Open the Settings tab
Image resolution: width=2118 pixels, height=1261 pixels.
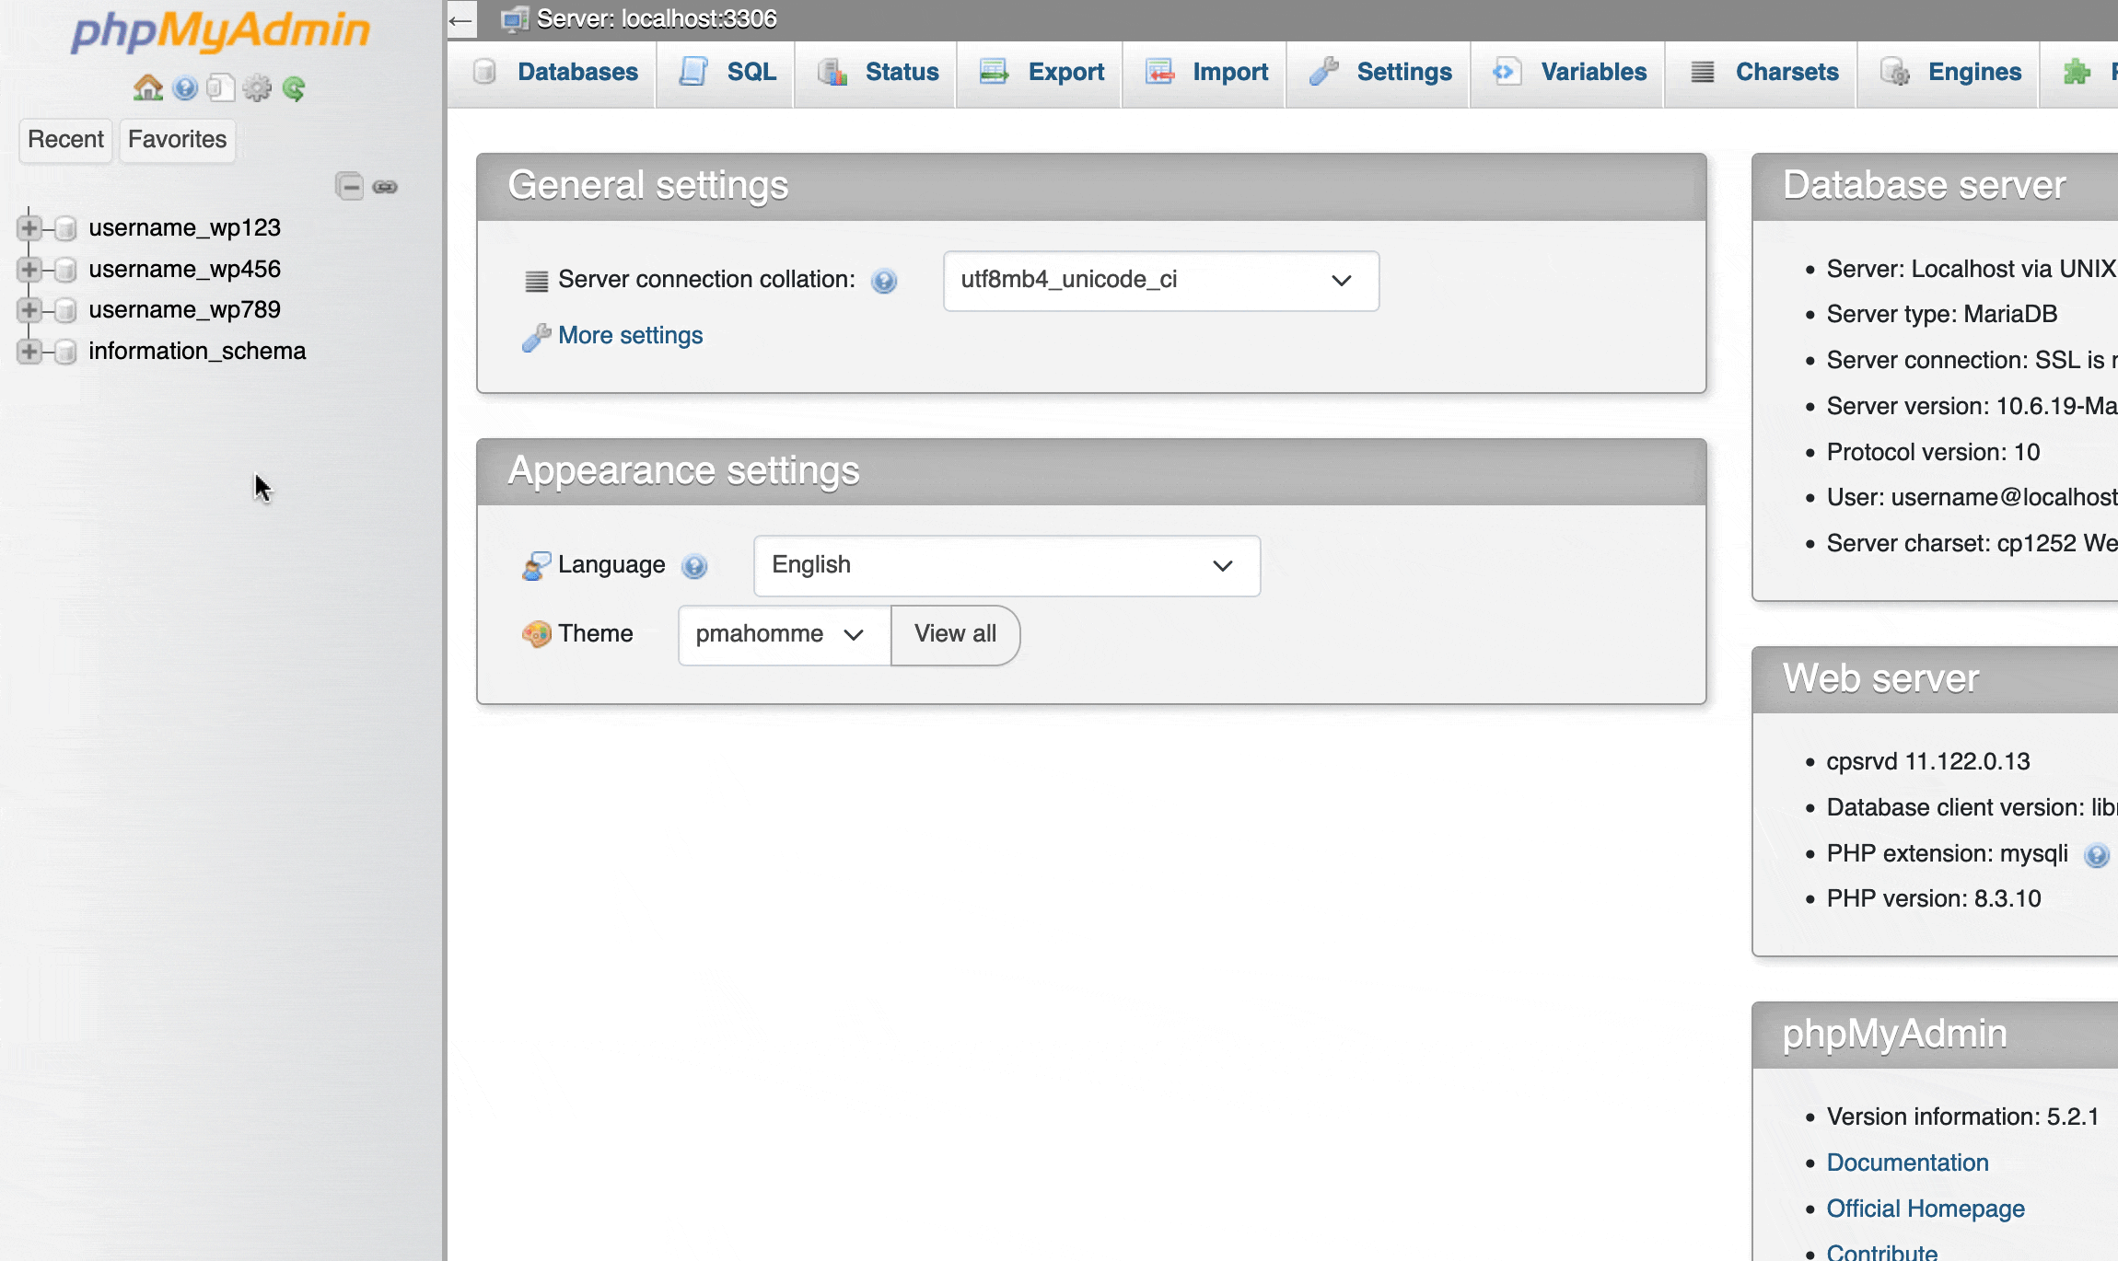(1379, 73)
